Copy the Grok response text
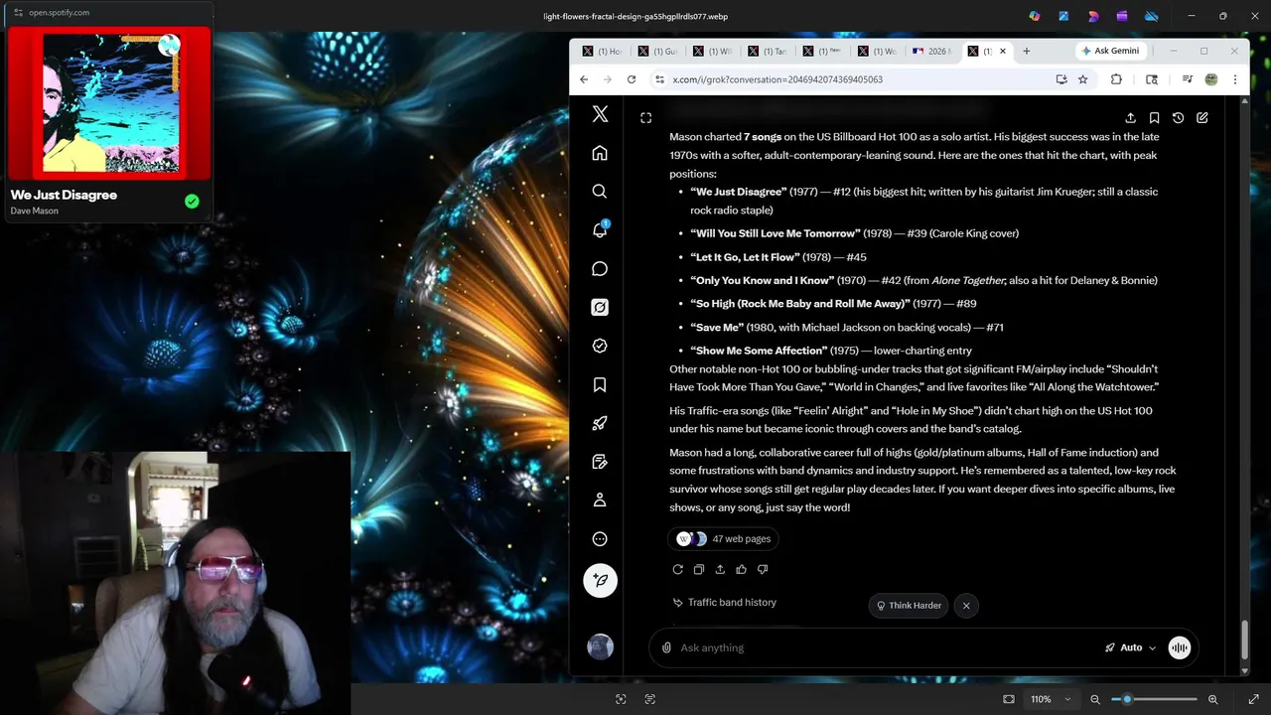Image resolution: width=1271 pixels, height=715 pixels. point(699,569)
